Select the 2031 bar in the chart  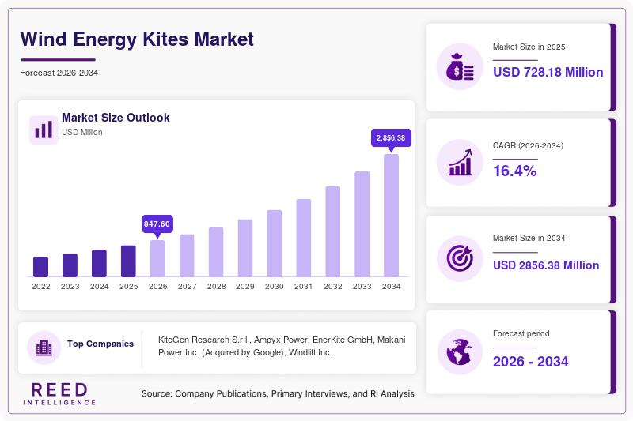[304, 238]
